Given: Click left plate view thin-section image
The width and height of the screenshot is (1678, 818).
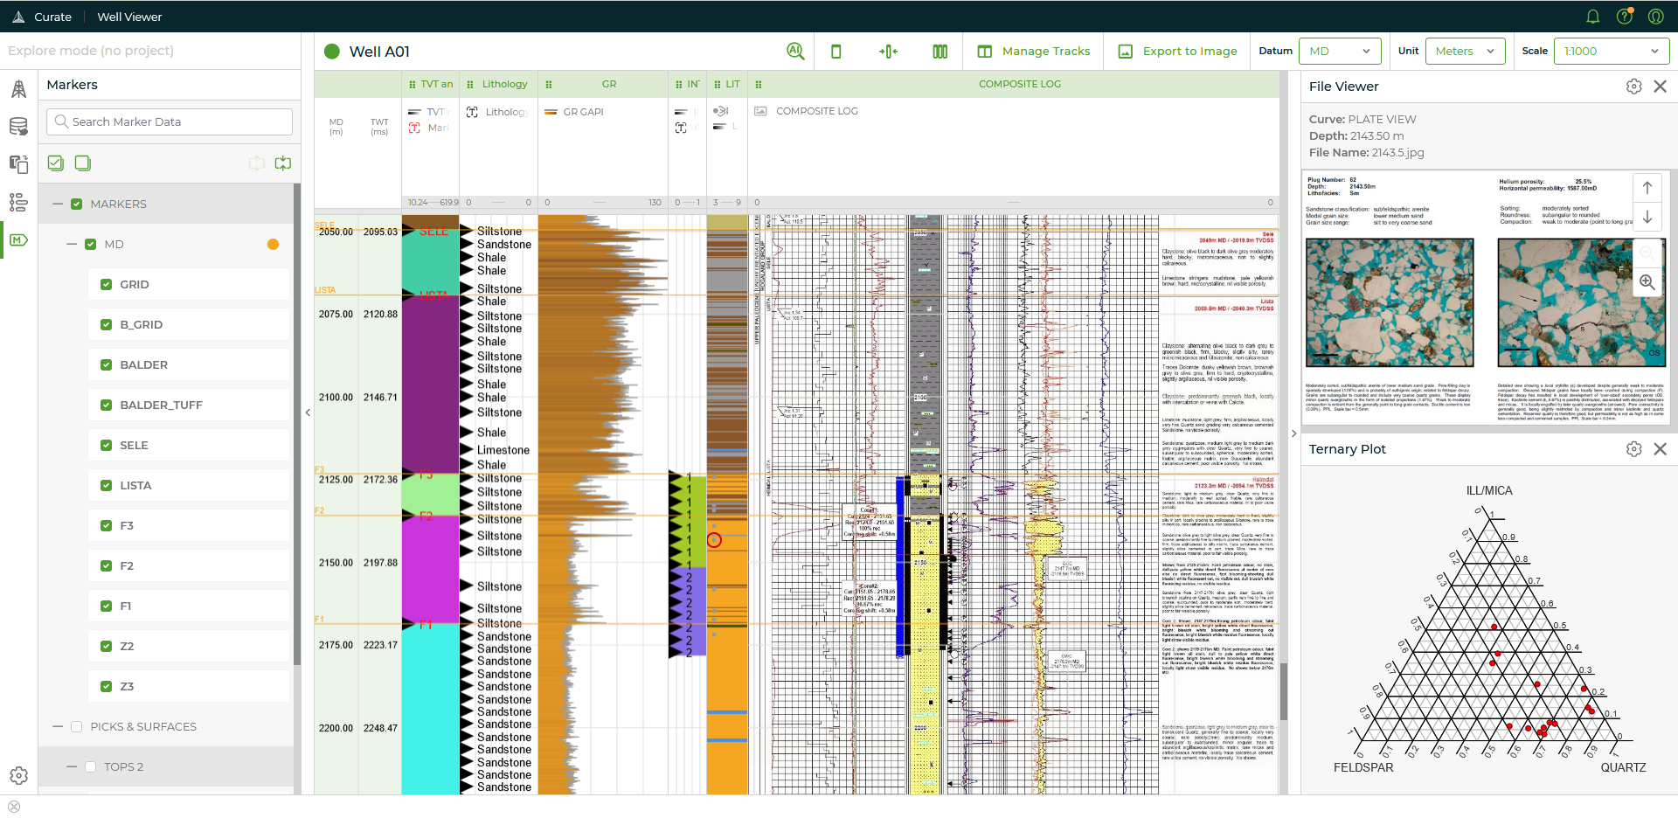Looking at the screenshot, I should click(1390, 302).
